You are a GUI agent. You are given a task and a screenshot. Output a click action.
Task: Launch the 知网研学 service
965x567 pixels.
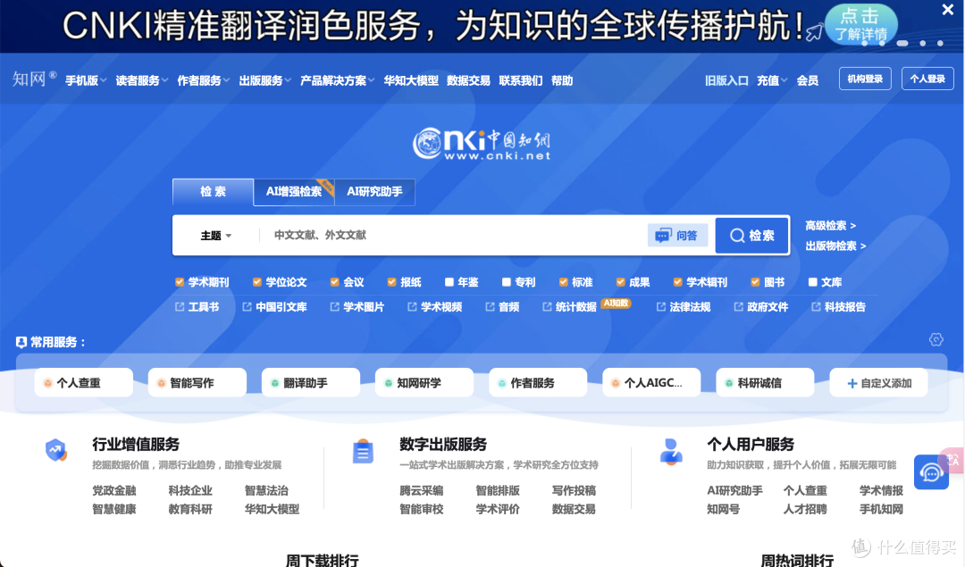(x=424, y=382)
